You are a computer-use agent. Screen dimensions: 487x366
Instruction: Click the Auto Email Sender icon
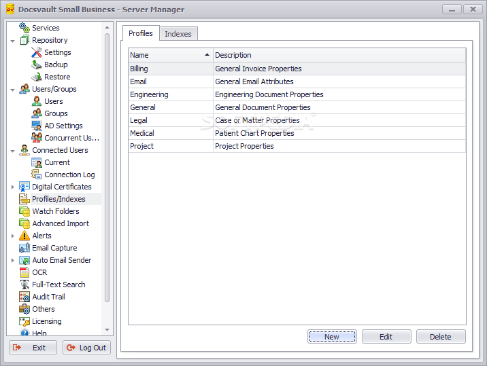point(24,260)
